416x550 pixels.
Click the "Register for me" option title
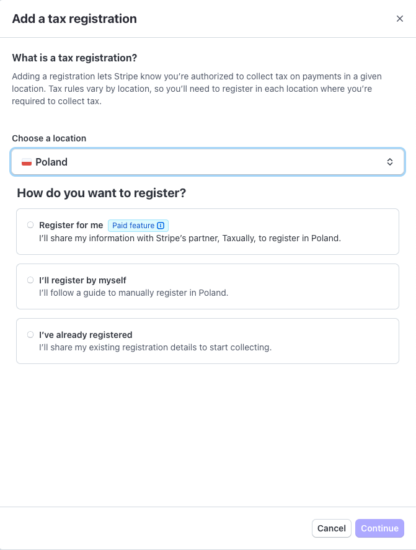(x=71, y=225)
